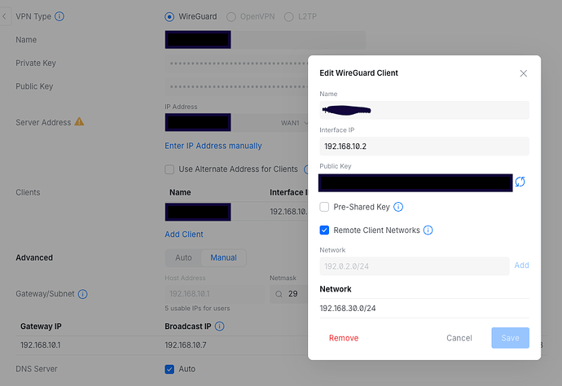Enable the Pre-Shared Key checkbox

325,208
